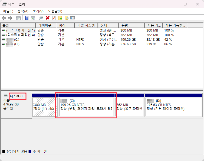204x161 pixels.
Task: Click the drive icon of (D:) row
Action: [4, 44]
